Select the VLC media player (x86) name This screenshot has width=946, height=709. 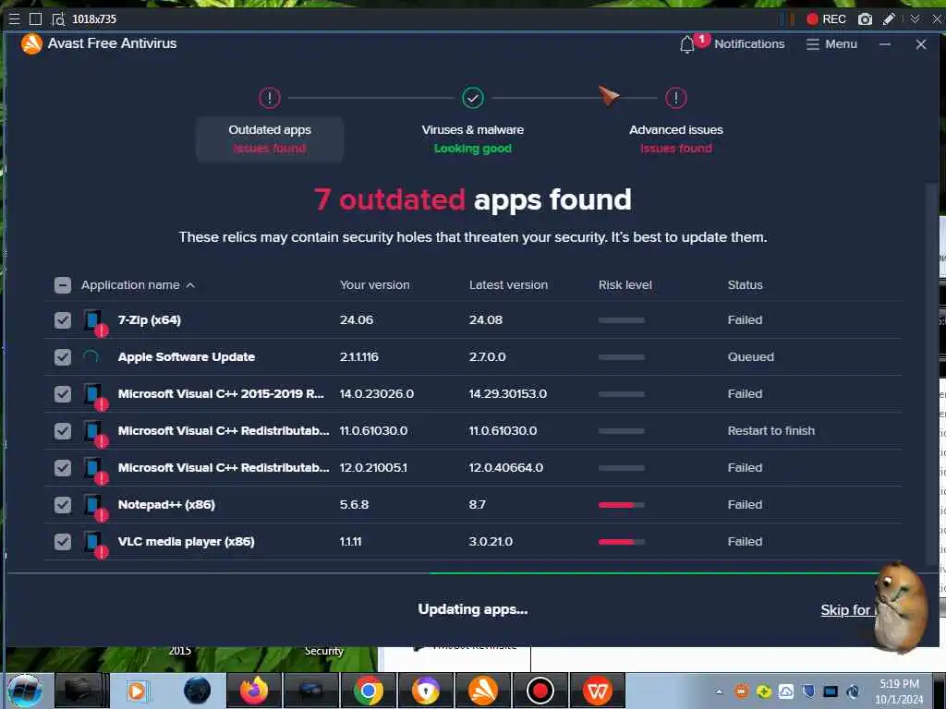186,541
